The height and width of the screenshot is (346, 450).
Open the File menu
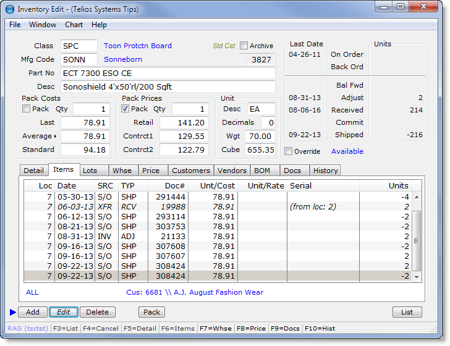coord(15,25)
